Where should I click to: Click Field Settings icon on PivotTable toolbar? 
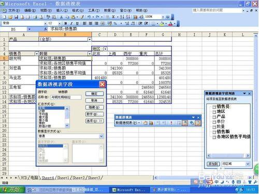[x=191, y=123]
